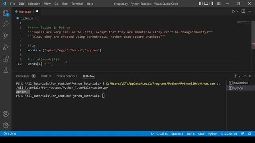Open the Accounts icon
Image resolution: width=255 pixels, height=143 pixels.
coord(6,114)
